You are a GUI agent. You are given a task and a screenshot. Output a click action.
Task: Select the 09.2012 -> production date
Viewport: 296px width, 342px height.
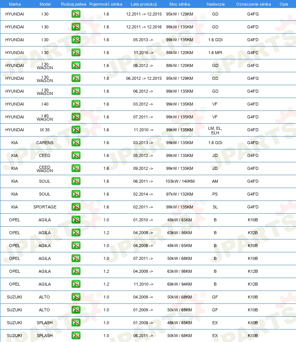(x=143, y=168)
